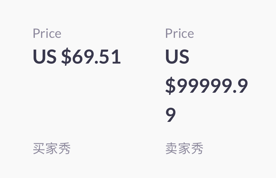This screenshot has width=276, height=178.
Task: Click the 卖 character in 卖家秀
Action: (x=171, y=149)
